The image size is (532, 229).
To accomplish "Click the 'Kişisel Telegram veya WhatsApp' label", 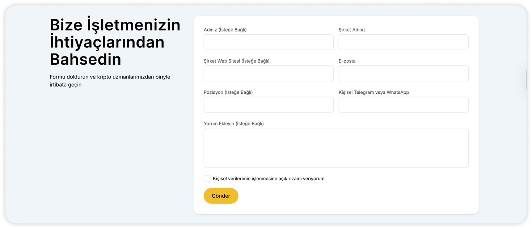I will (373, 92).
